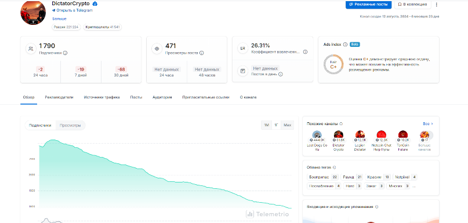Open channel via Открыть в Telegram link
468x223 pixels.
pyautogui.click(x=72, y=10)
